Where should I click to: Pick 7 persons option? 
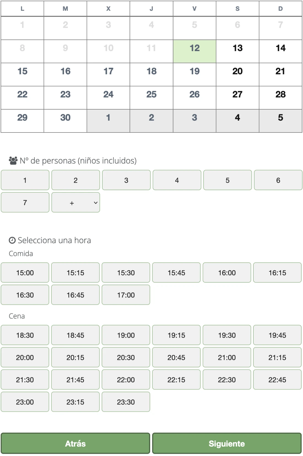coord(25,203)
